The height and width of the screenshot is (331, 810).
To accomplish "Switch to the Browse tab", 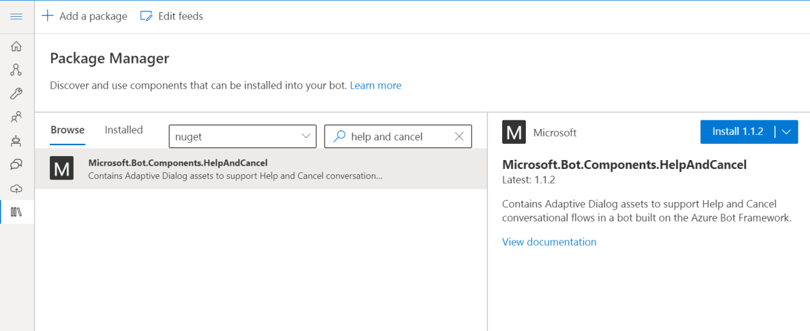I will tap(67, 130).
